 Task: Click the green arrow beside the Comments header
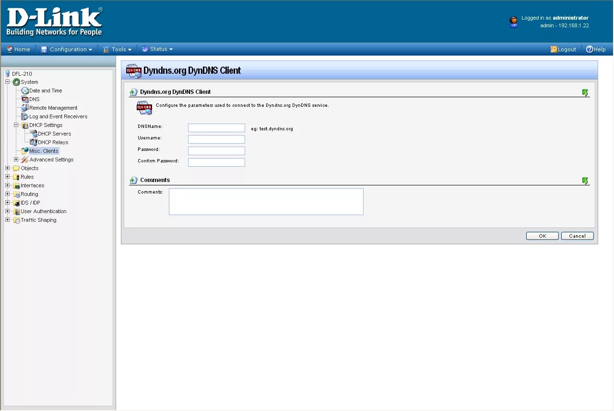(585, 181)
